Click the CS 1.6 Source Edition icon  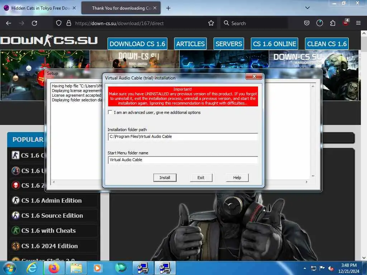pos(16,215)
